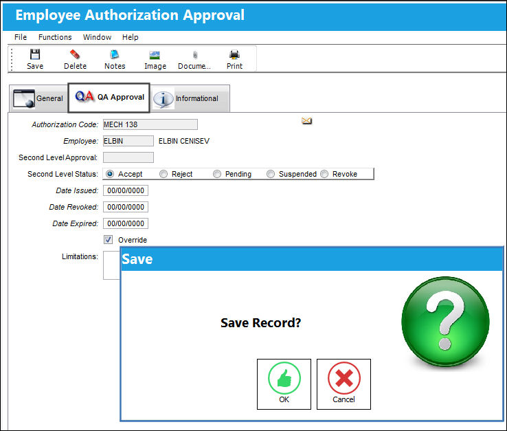507x431 pixels.
Task: Click the red X Cancel button
Action: click(x=343, y=384)
